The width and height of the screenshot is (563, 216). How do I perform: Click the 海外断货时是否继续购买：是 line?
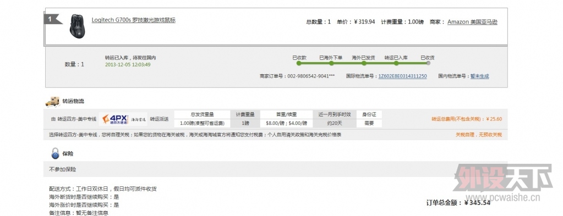(x=84, y=197)
